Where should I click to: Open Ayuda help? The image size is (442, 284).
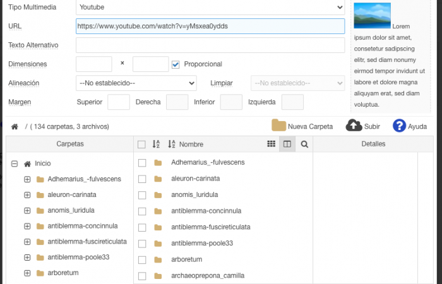pos(399,126)
